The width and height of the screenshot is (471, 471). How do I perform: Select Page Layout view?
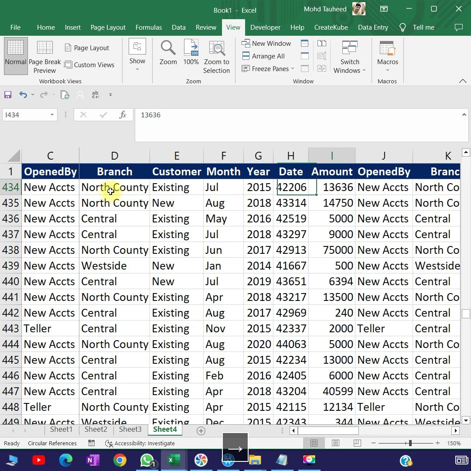(87, 48)
